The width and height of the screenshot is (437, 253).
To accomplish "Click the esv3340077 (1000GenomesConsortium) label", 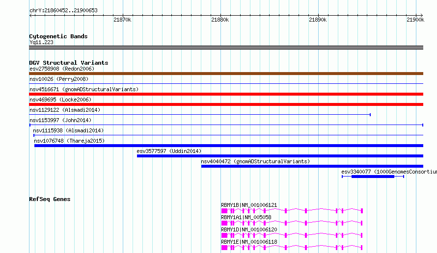I will pyautogui.click(x=389, y=172).
